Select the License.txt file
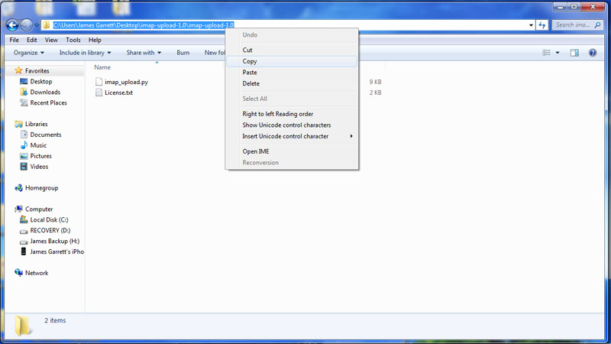 pos(118,92)
